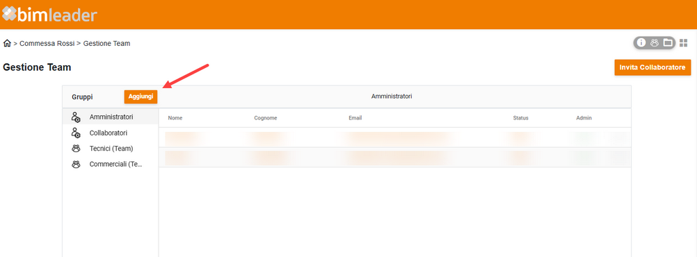Click Commerciali team people icon
Screen dimensions: 697x257
(76, 164)
